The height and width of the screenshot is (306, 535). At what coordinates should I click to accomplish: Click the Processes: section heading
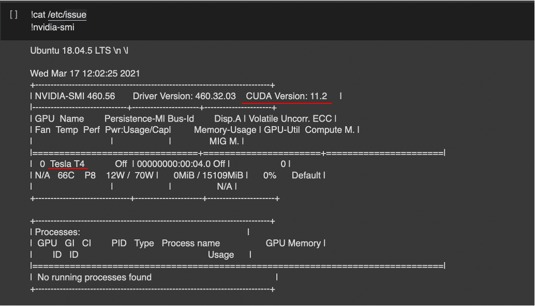57,232
